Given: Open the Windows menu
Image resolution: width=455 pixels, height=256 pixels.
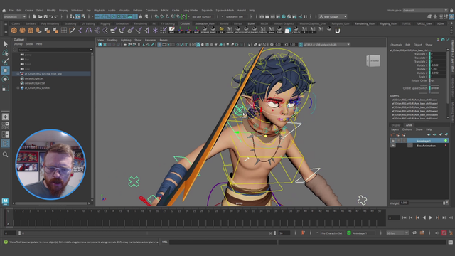Looking at the screenshot, I should click(77, 11).
